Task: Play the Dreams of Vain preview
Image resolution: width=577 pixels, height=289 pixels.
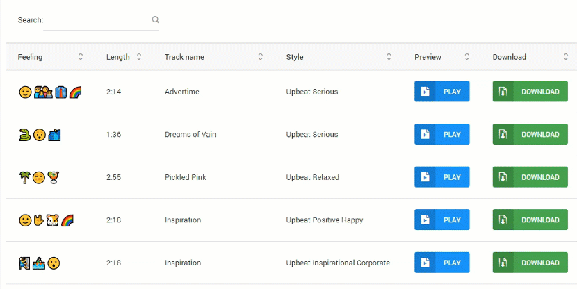Action: pos(441,135)
